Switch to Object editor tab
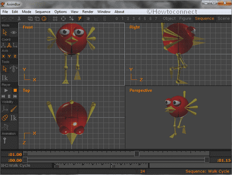The height and width of the screenshot is (175, 232). tap(169, 19)
